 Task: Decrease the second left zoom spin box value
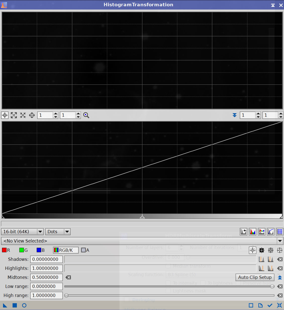click(x=78, y=117)
